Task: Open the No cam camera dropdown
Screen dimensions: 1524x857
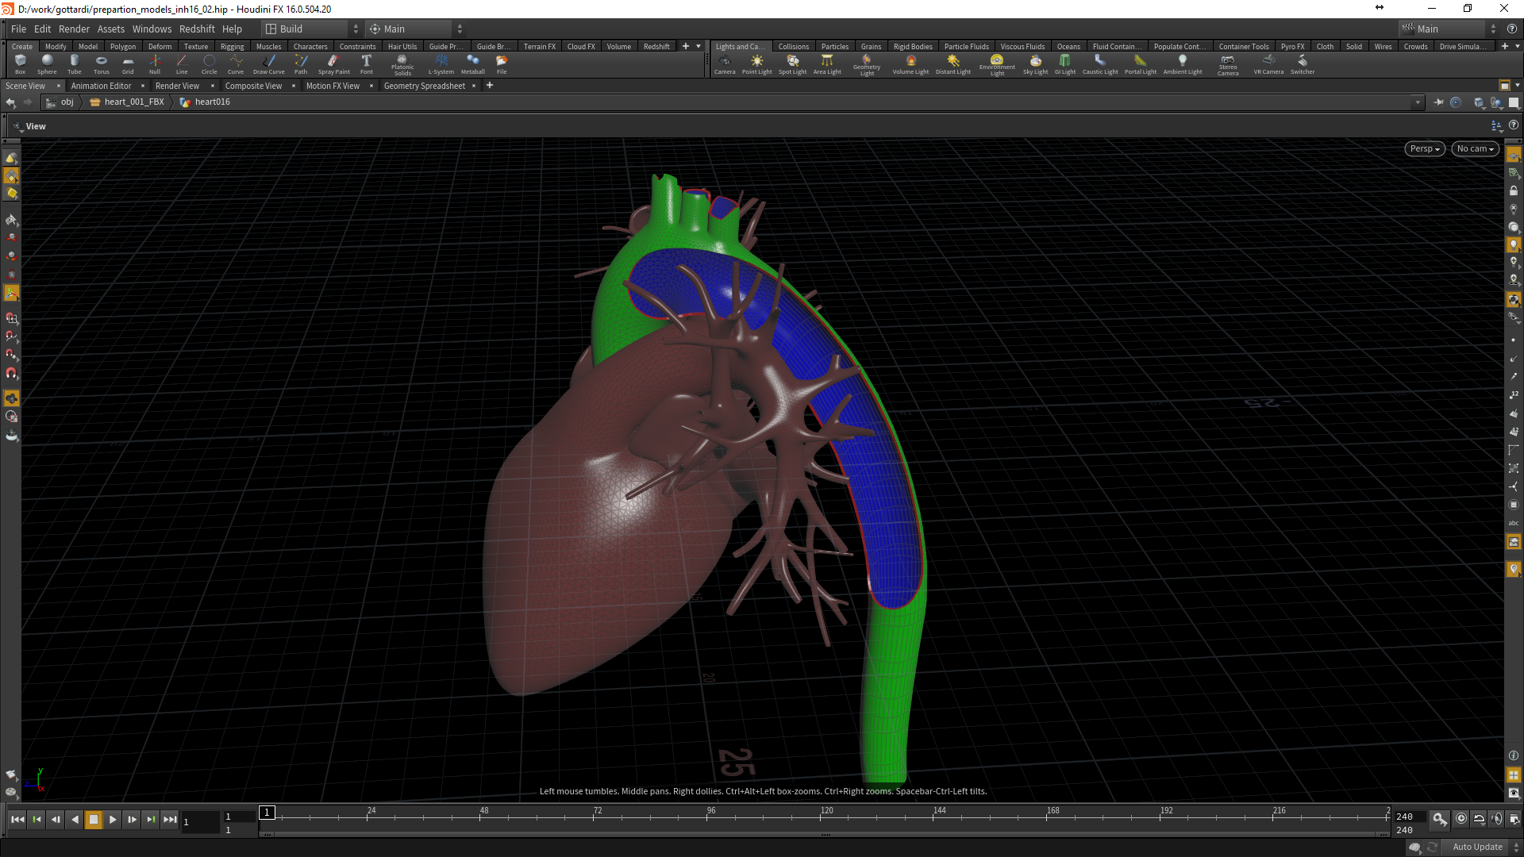Action: [1475, 148]
